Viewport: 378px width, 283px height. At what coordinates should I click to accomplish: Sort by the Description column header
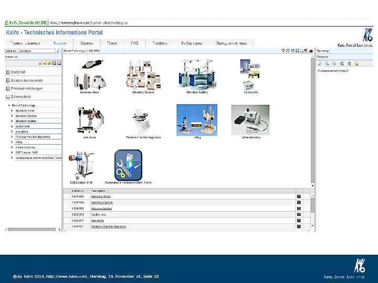click(98, 191)
